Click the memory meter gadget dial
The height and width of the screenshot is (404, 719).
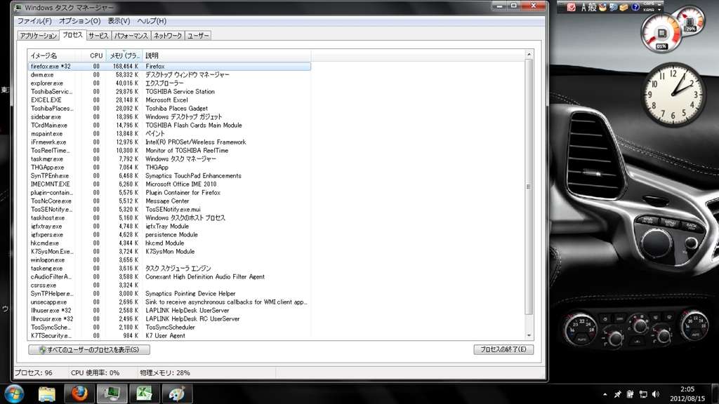(x=690, y=22)
